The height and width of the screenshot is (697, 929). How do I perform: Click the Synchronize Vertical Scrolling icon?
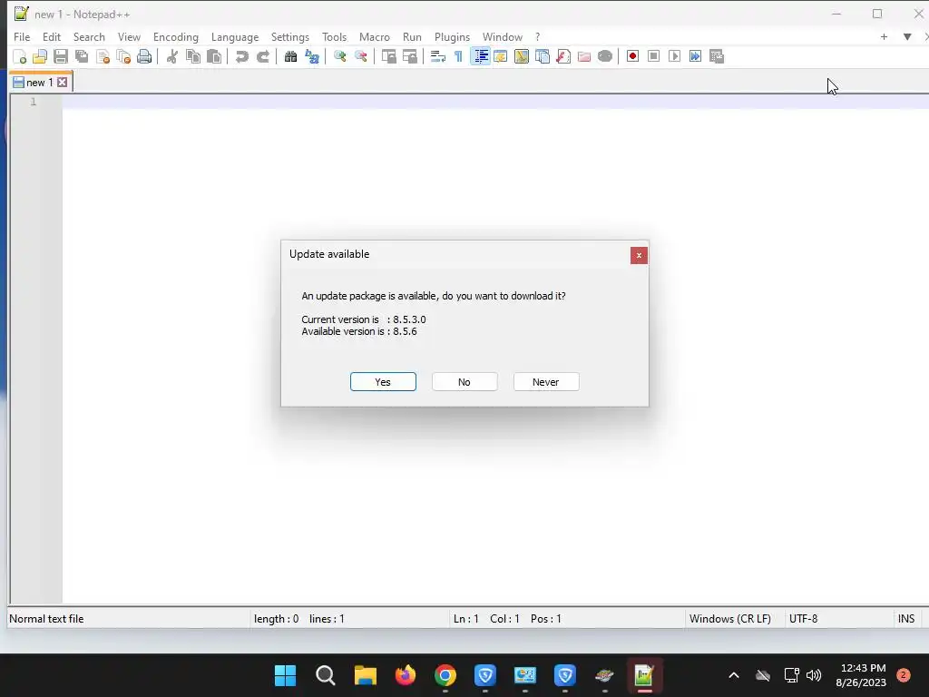tap(388, 56)
